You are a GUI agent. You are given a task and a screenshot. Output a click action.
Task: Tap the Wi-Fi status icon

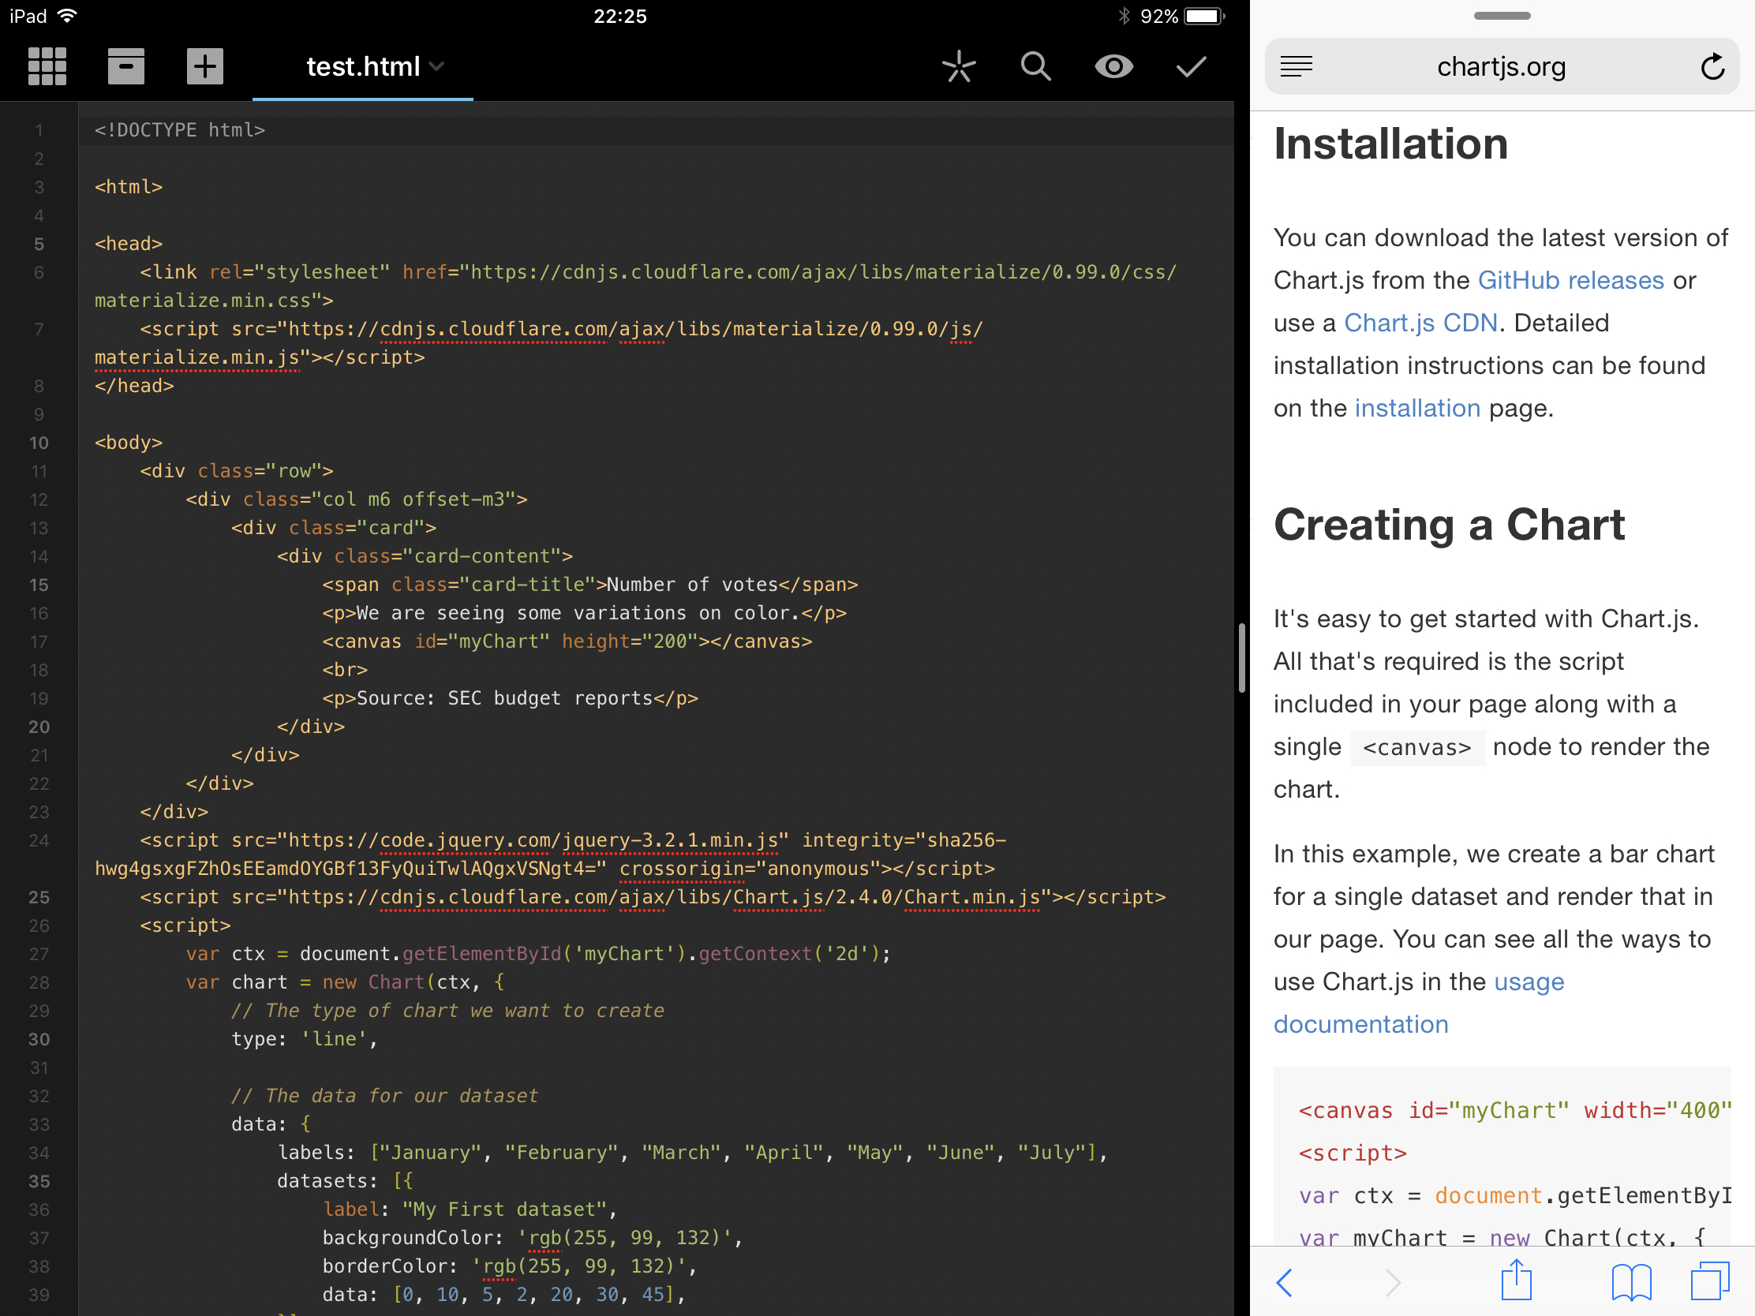(67, 16)
